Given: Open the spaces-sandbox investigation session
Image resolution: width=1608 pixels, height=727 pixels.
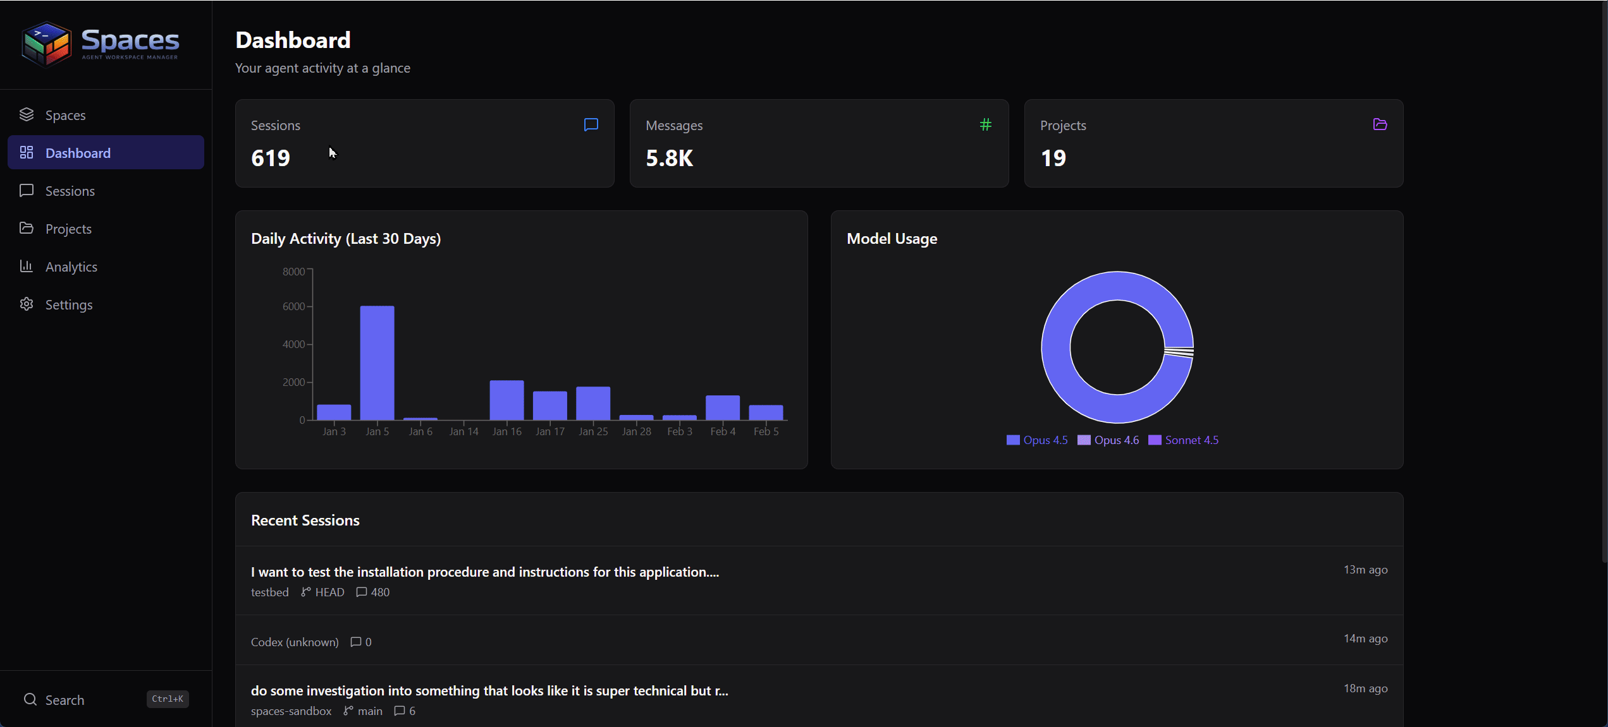Looking at the screenshot, I should point(489,690).
